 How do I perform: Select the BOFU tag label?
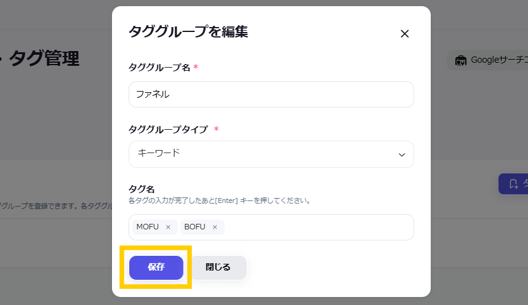pyautogui.click(x=194, y=227)
